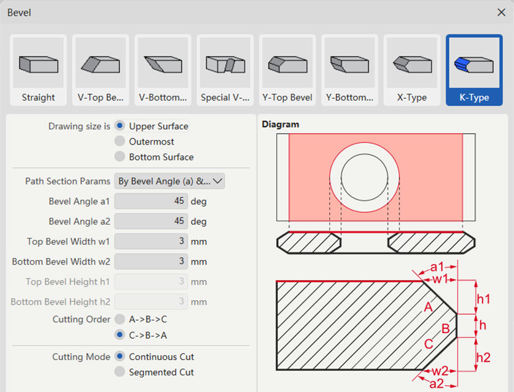
Task: Switch to the Y-Top Bevel tab
Action: (287, 67)
